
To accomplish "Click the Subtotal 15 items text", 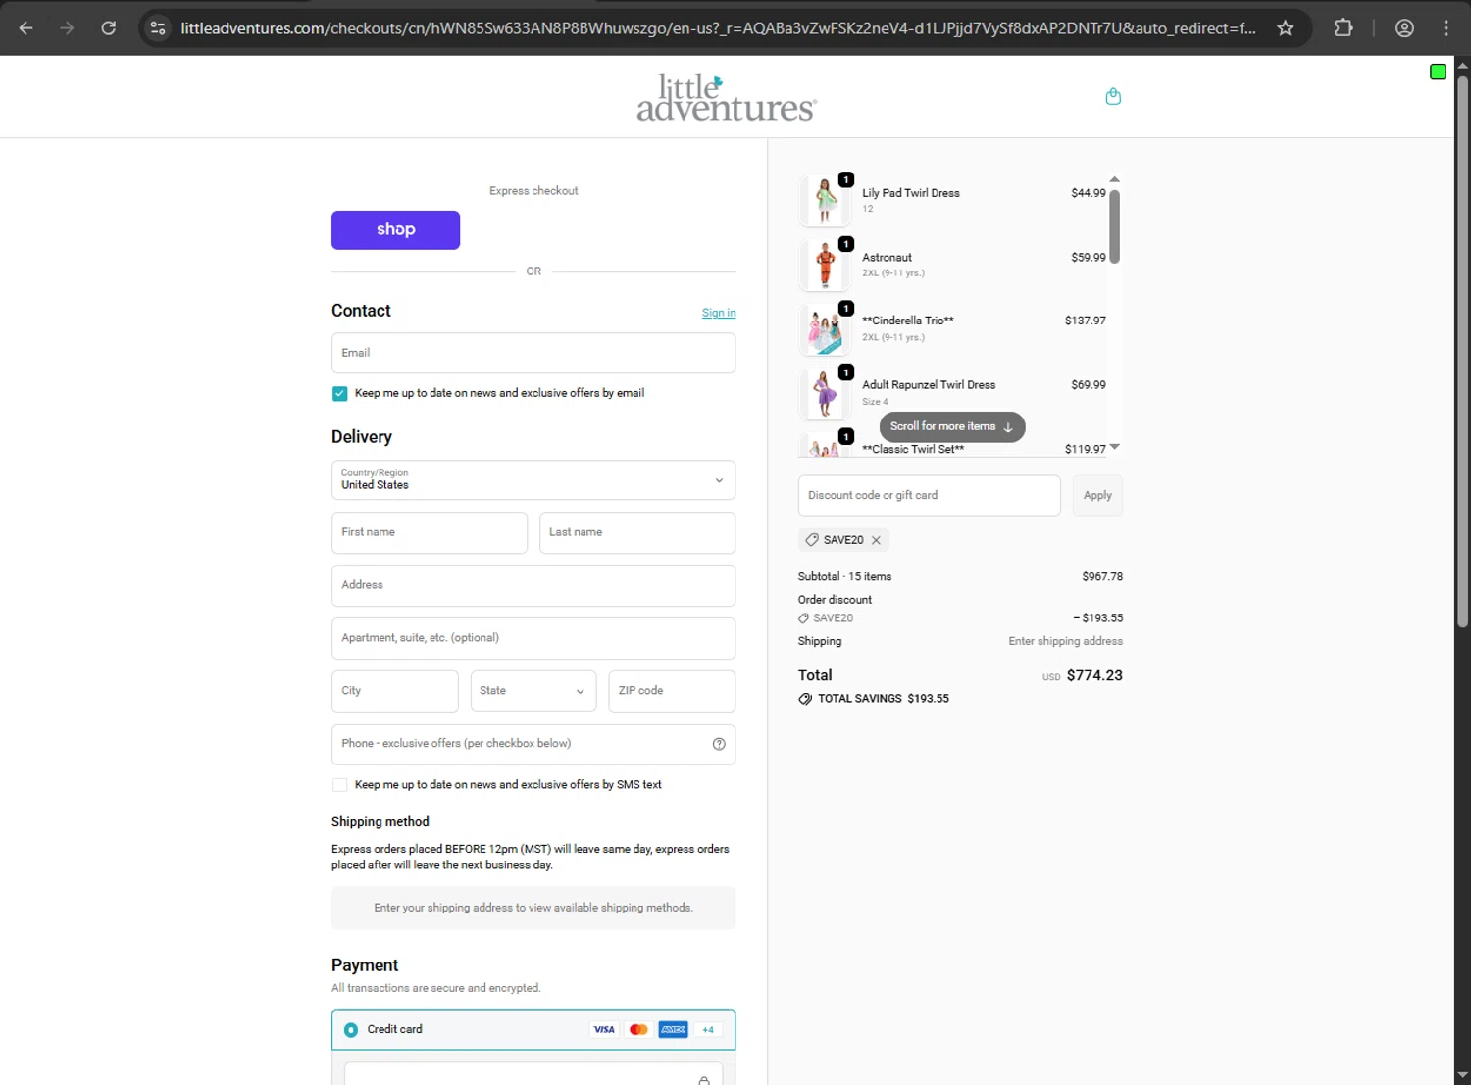I will (844, 577).
